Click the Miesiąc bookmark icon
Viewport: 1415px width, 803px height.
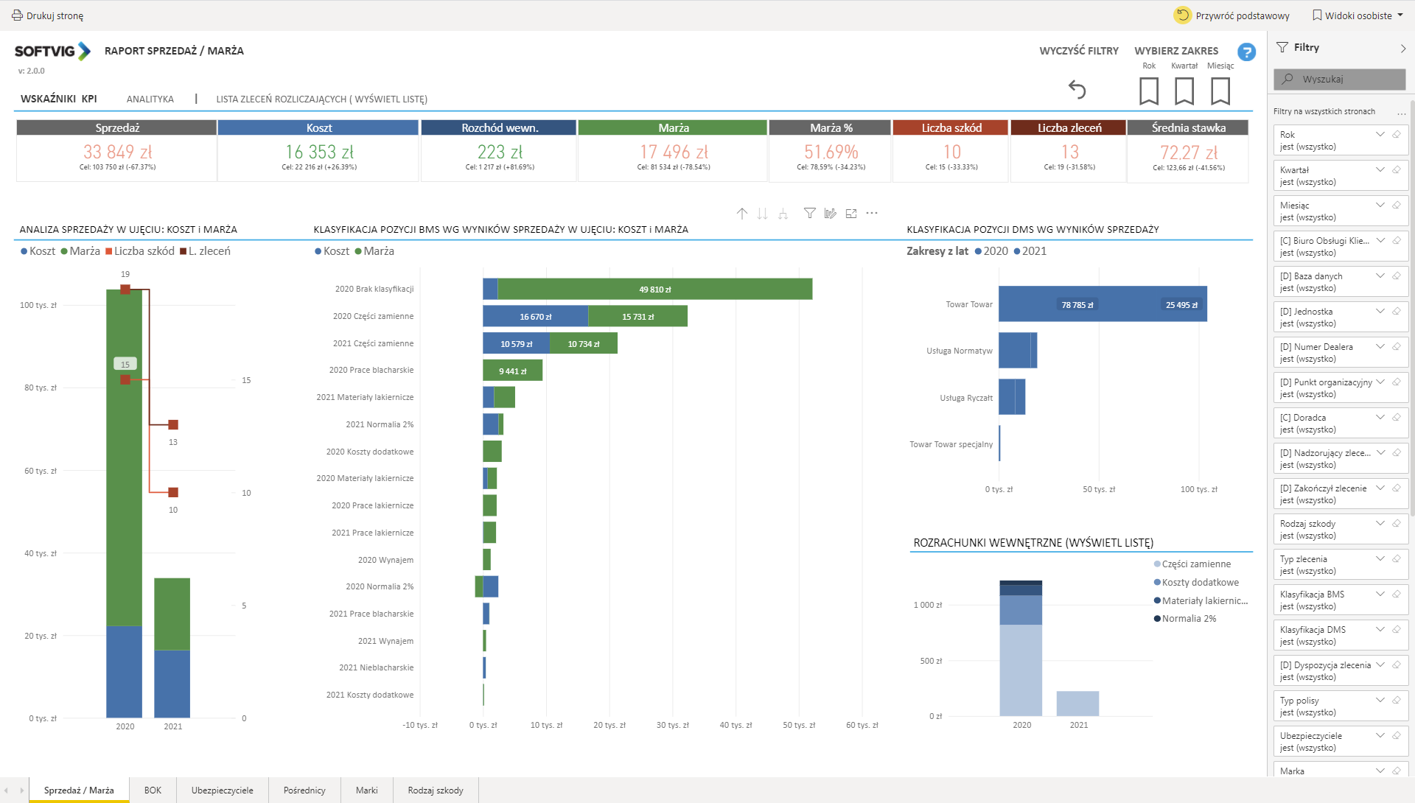(x=1220, y=91)
